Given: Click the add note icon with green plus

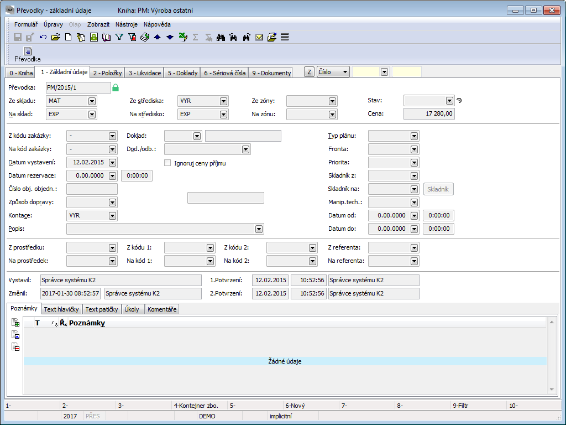Looking at the screenshot, I should [x=16, y=323].
